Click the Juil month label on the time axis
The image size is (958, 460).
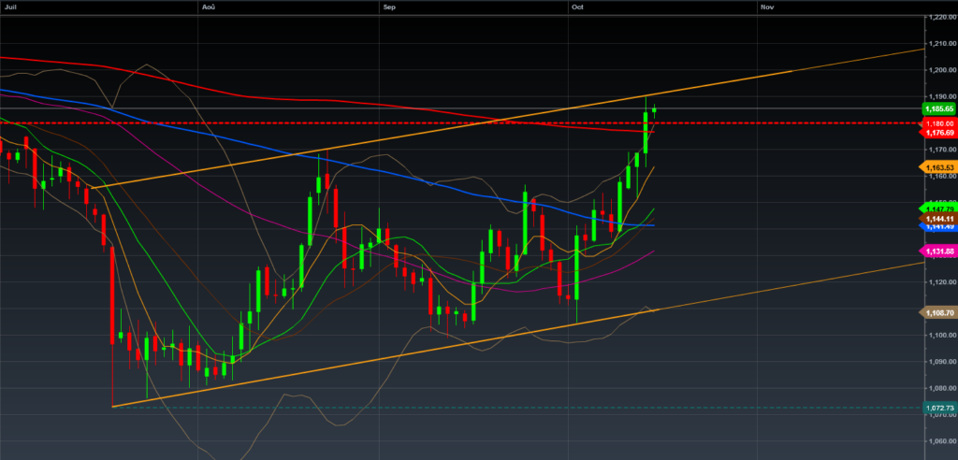[9, 7]
